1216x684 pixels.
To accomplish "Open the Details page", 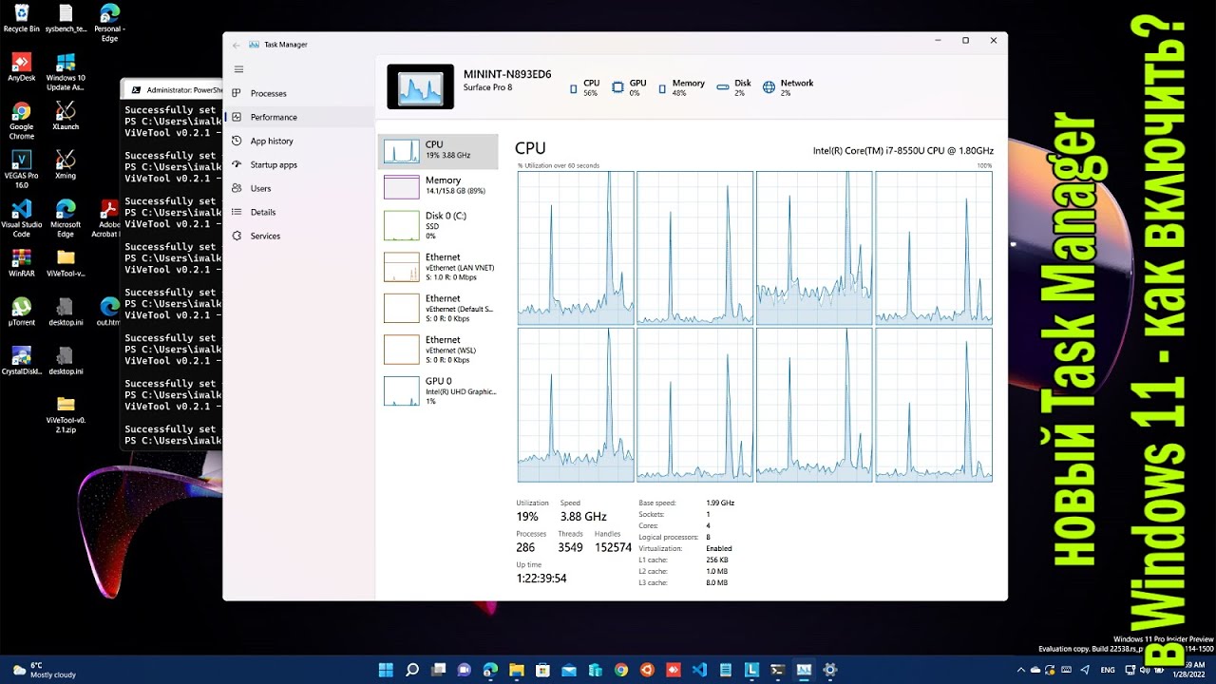I will (x=300, y=212).
